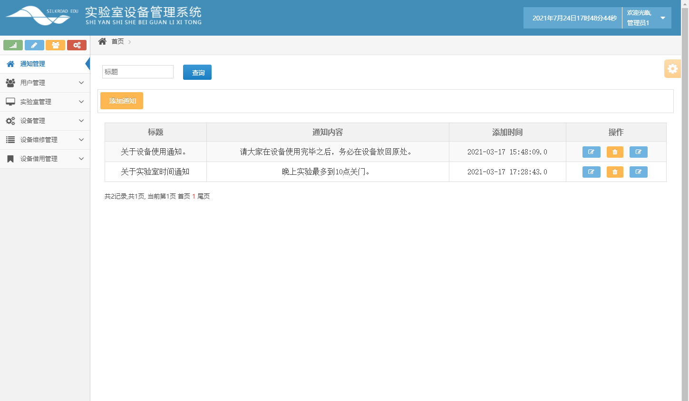The height and width of the screenshot is (401, 689).
Task: Click inside the 标题 search input
Action: point(137,72)
